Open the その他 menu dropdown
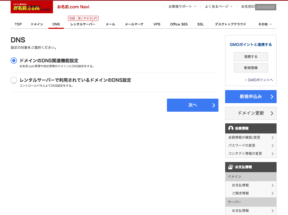 pyautogui.click(x=265, y=24)
